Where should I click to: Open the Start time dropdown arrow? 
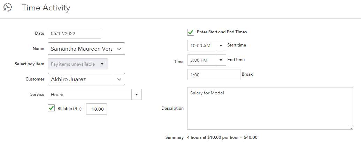(221, 45)
